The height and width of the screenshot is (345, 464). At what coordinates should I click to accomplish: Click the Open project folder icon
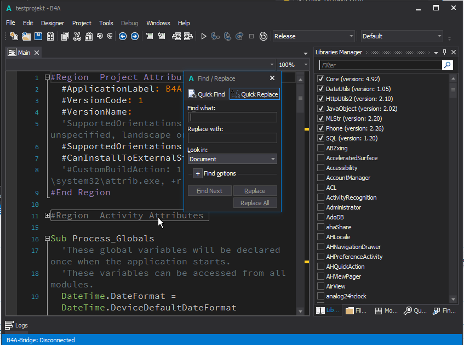[26, 36]
